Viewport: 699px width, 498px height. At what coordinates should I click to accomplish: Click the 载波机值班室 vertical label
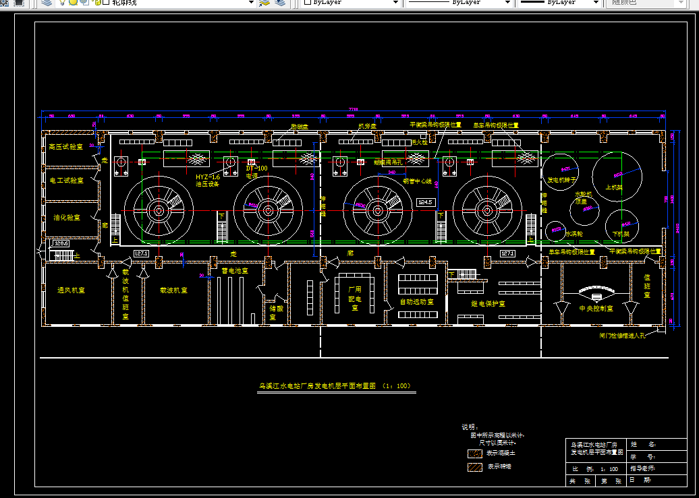(125, 294)
